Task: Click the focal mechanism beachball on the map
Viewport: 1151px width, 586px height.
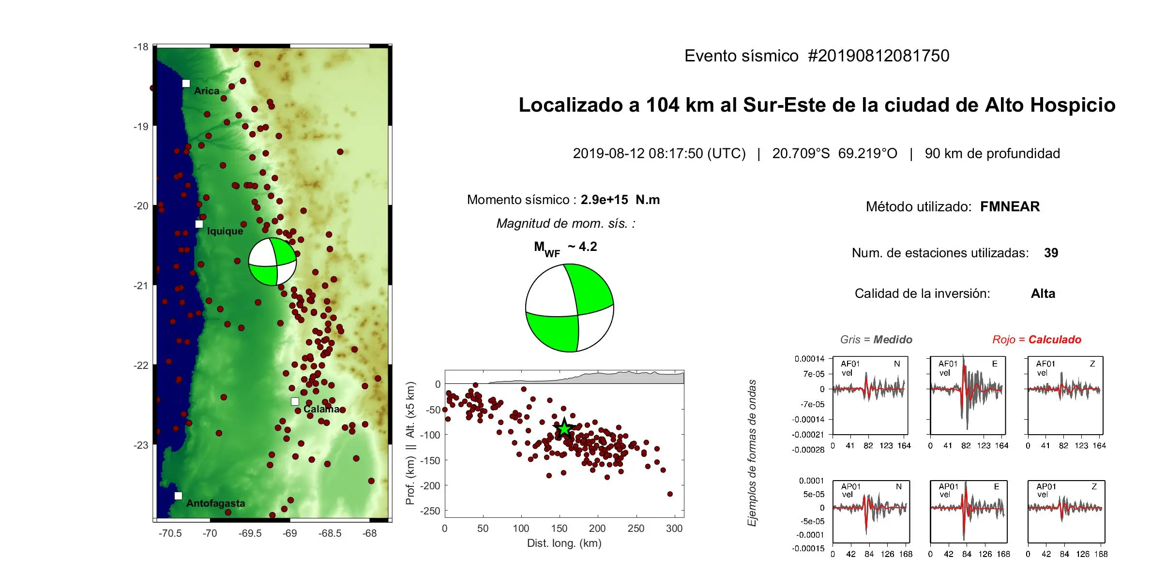Action: [273, 262]
